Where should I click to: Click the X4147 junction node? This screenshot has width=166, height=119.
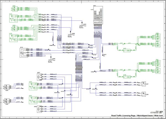tap(62, 98)
